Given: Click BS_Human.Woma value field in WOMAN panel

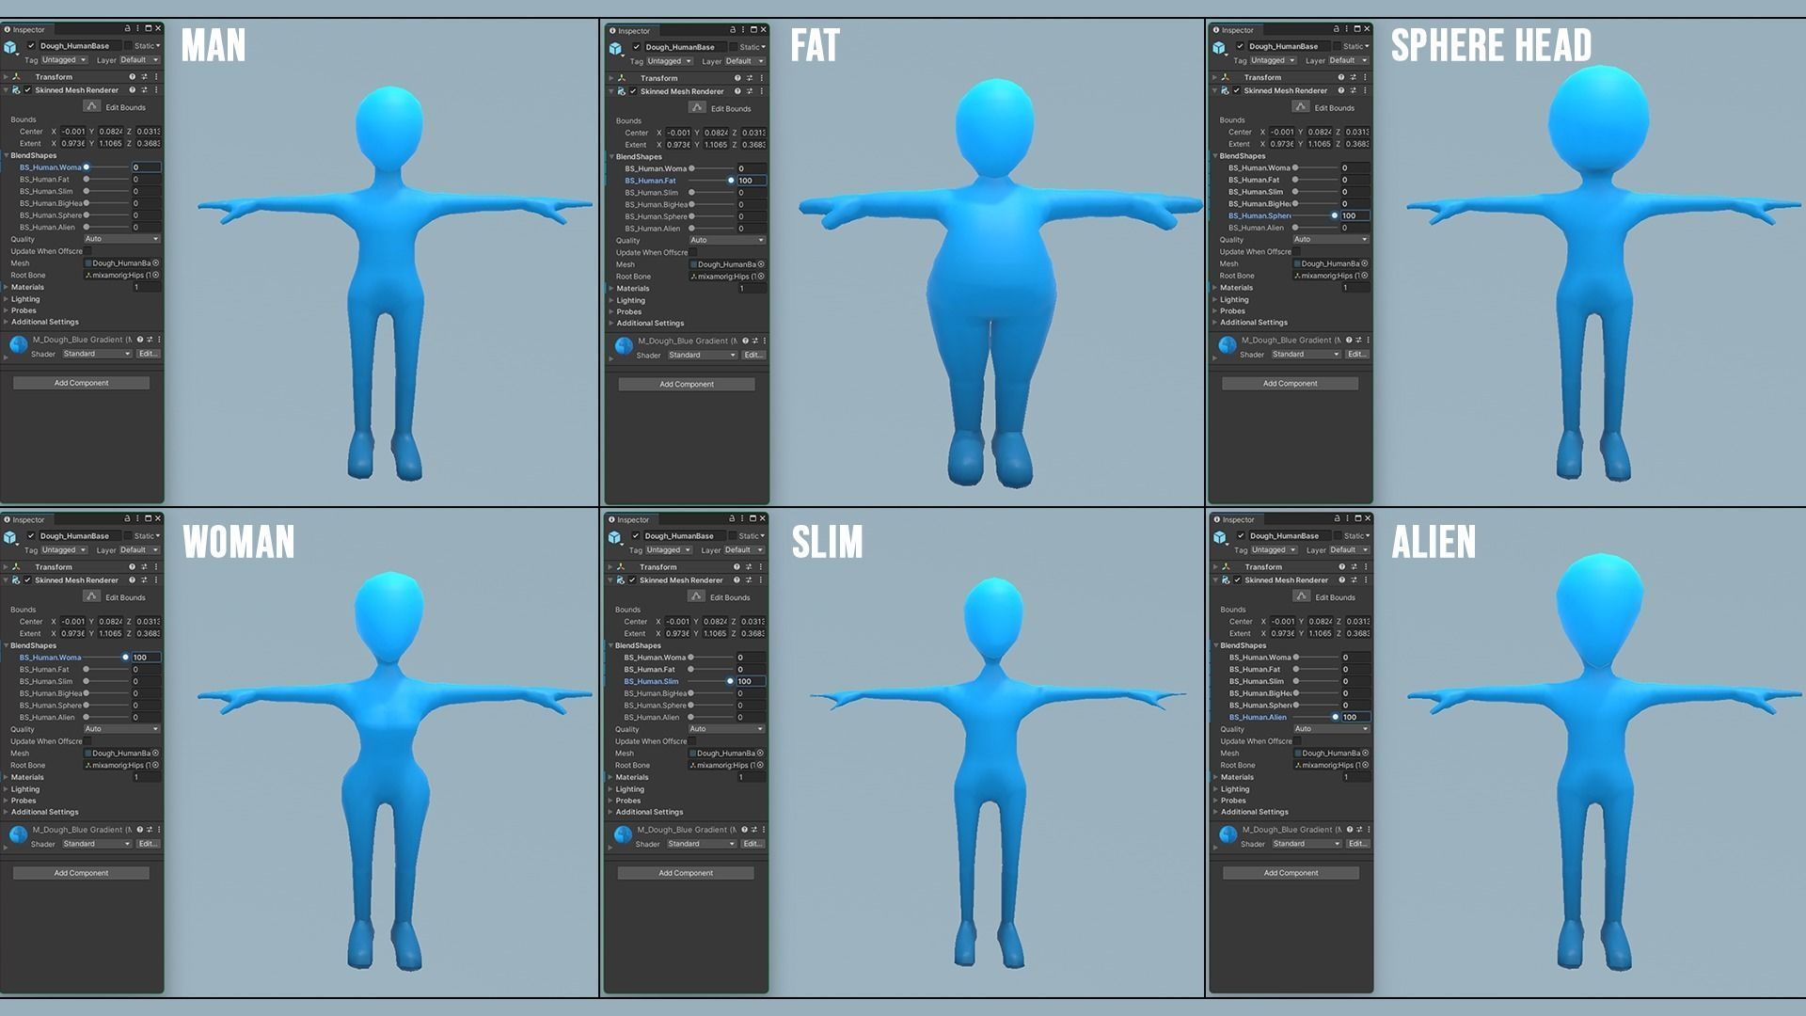Looking at the screenshot, I should 146,658.
